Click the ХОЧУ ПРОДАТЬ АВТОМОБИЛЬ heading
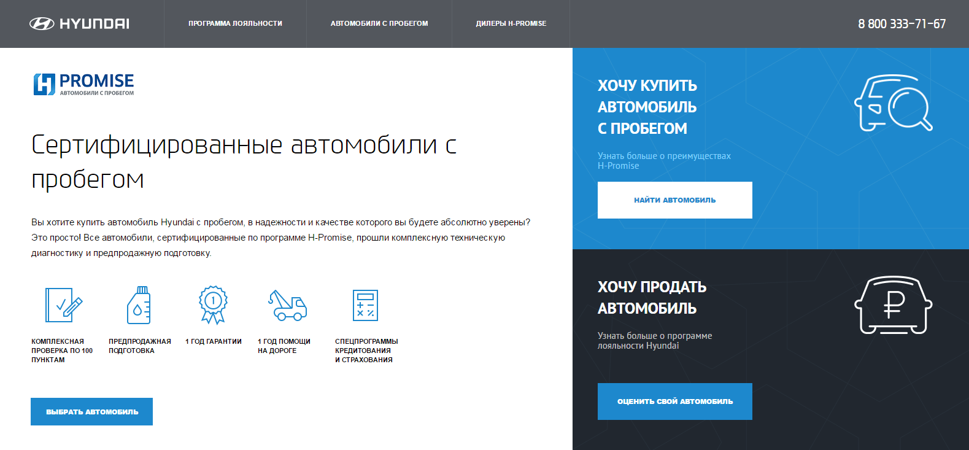 click(652, 298)
